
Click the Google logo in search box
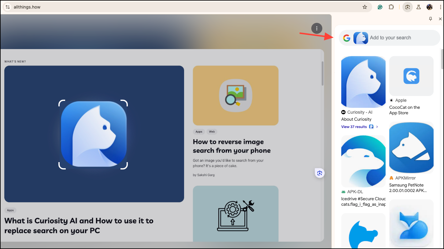coord(346,38)
